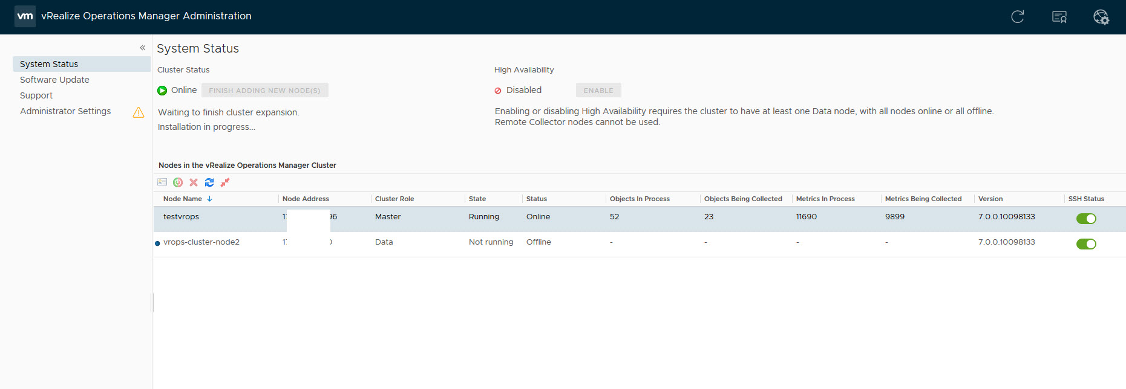Click the Cluster Role column header
Viewport: 1126px width, 389px height.
[394, 199]
